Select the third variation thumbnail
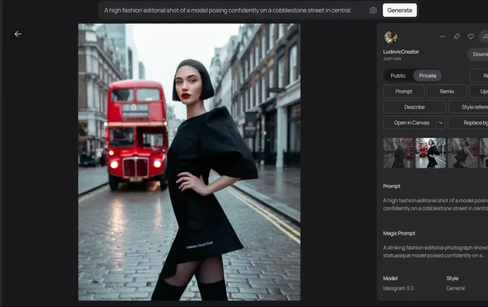Image resolution: width=488 pixels, height=307 pixels. (x=463, y=153)
